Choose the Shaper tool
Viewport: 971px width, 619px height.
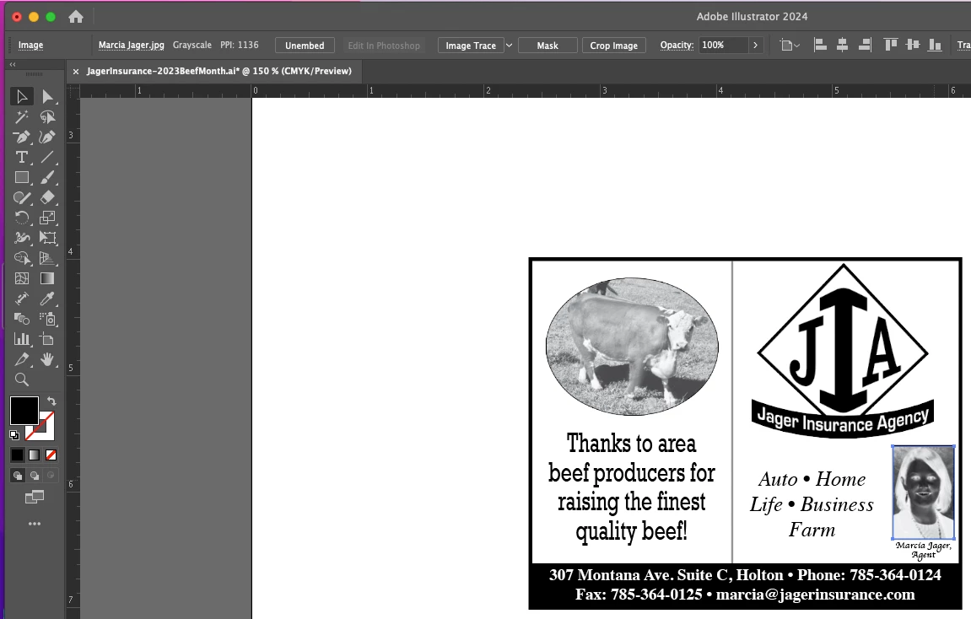pyautogui.click(x=22, y=197)
